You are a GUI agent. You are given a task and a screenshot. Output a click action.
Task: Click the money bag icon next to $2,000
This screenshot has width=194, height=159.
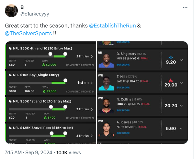click(x=43, y=65)
